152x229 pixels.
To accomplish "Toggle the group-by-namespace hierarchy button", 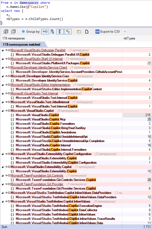I will pos(53,32).
